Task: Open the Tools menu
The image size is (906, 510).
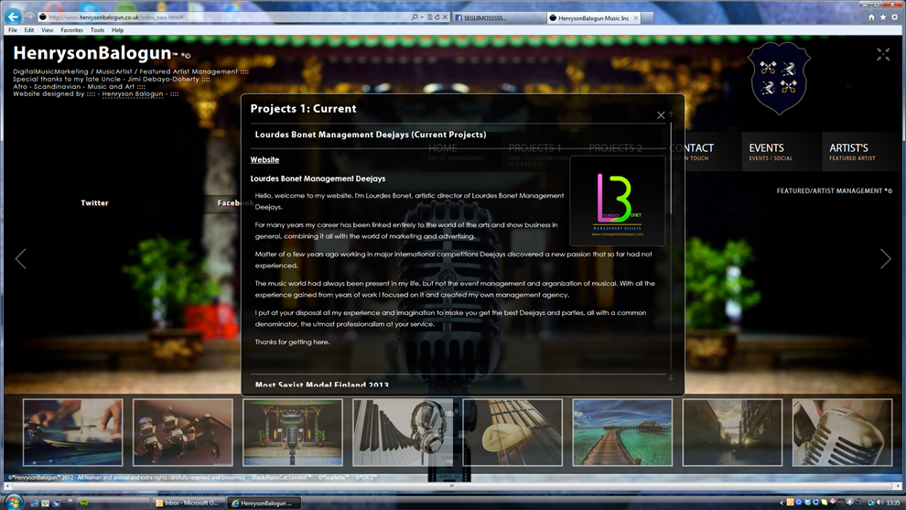Action: [x=97, y=30]
